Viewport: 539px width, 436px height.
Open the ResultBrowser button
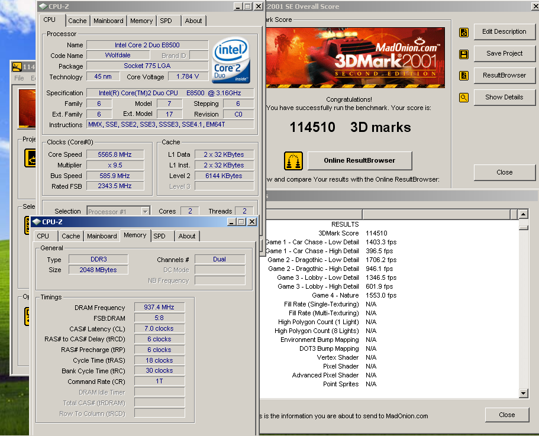[x=504, y=75]
